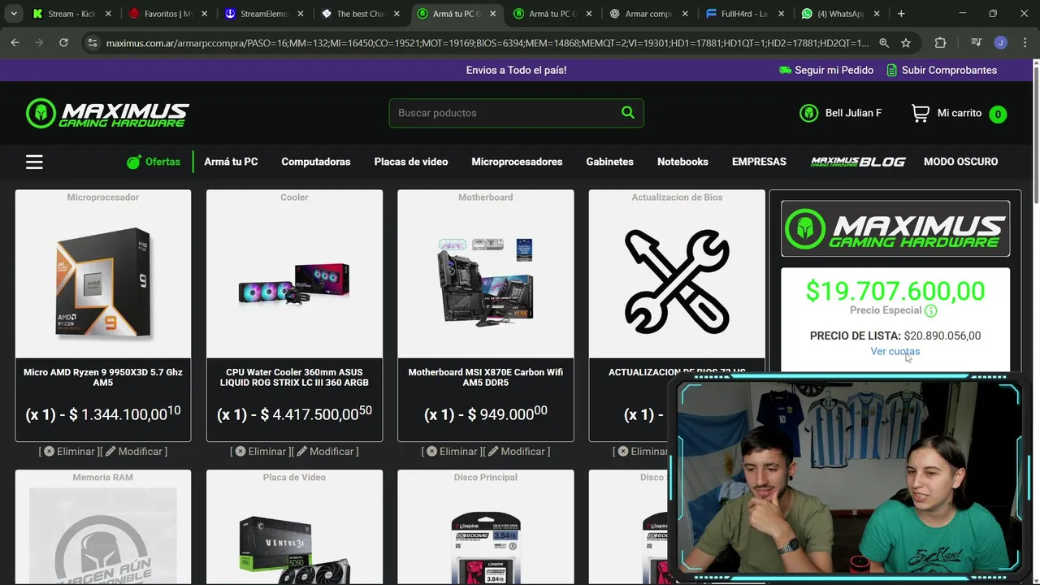Click Modificar pencil under the Cooler card
This screenshot has height=585, width=1040.
(x=301, y=451)
